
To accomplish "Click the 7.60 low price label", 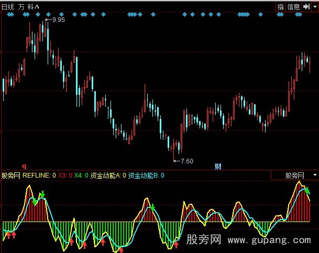I will pos(186,161).
